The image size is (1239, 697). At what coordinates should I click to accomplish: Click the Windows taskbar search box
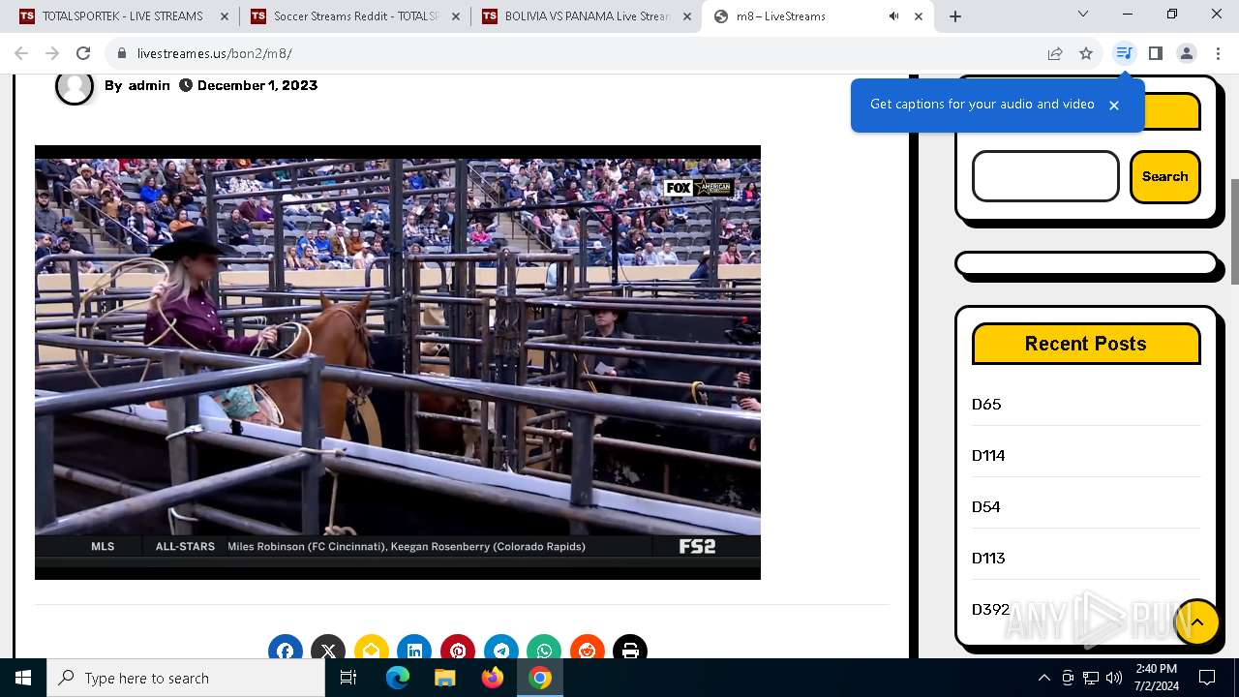tap(186, 678)
